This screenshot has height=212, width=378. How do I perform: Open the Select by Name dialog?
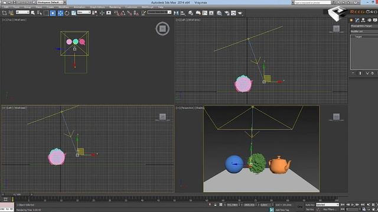pyautogui.click(x=40, y=13)
